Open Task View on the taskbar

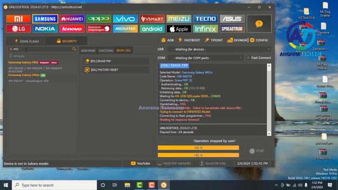115,185
